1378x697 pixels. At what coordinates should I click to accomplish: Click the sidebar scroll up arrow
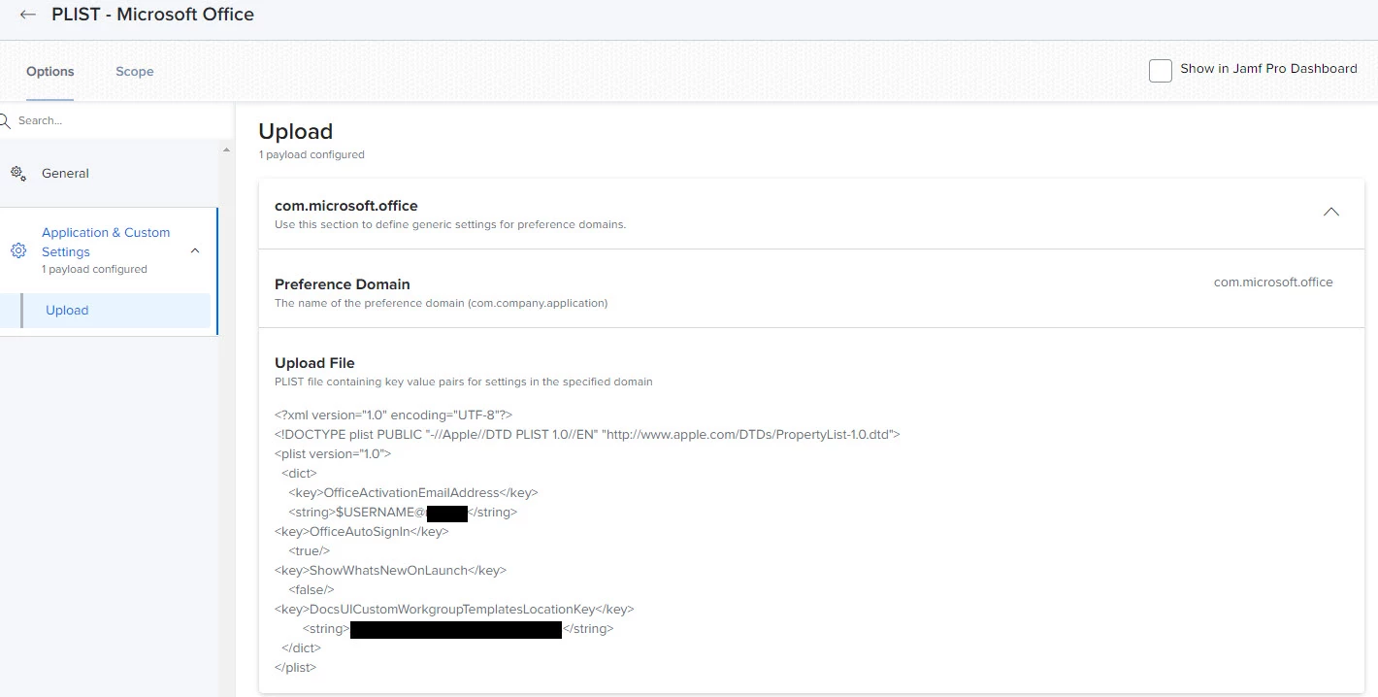(227, 149)
